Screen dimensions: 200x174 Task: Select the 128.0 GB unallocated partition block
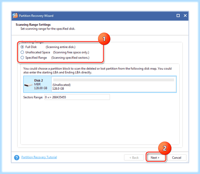coord(114,84)
